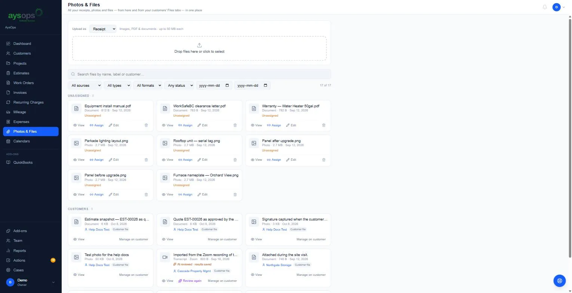Open the help support chat bubble
The width and height of the screenshot is (572, 293).
[560, 281]
